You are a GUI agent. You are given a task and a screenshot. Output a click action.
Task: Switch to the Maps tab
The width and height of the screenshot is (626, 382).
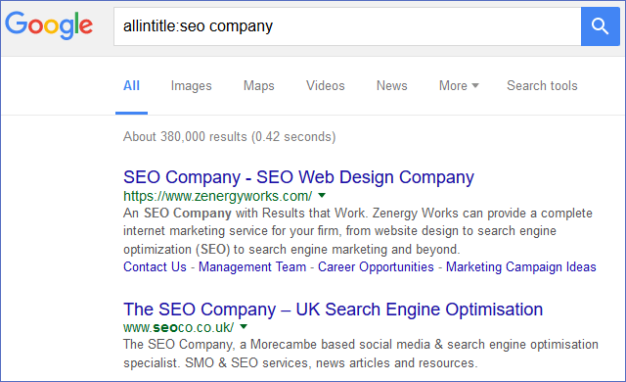click(x=258, y=86)
